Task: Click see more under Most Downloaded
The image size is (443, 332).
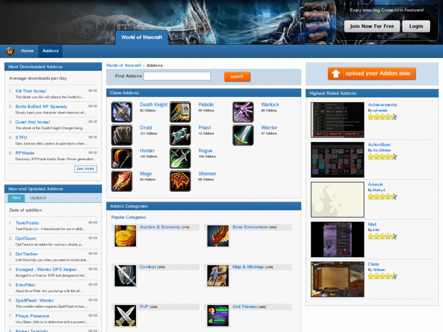Action: click(x=85, y=169)
